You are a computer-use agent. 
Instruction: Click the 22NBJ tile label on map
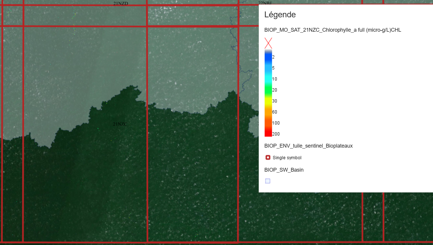(x=265, y=3)
